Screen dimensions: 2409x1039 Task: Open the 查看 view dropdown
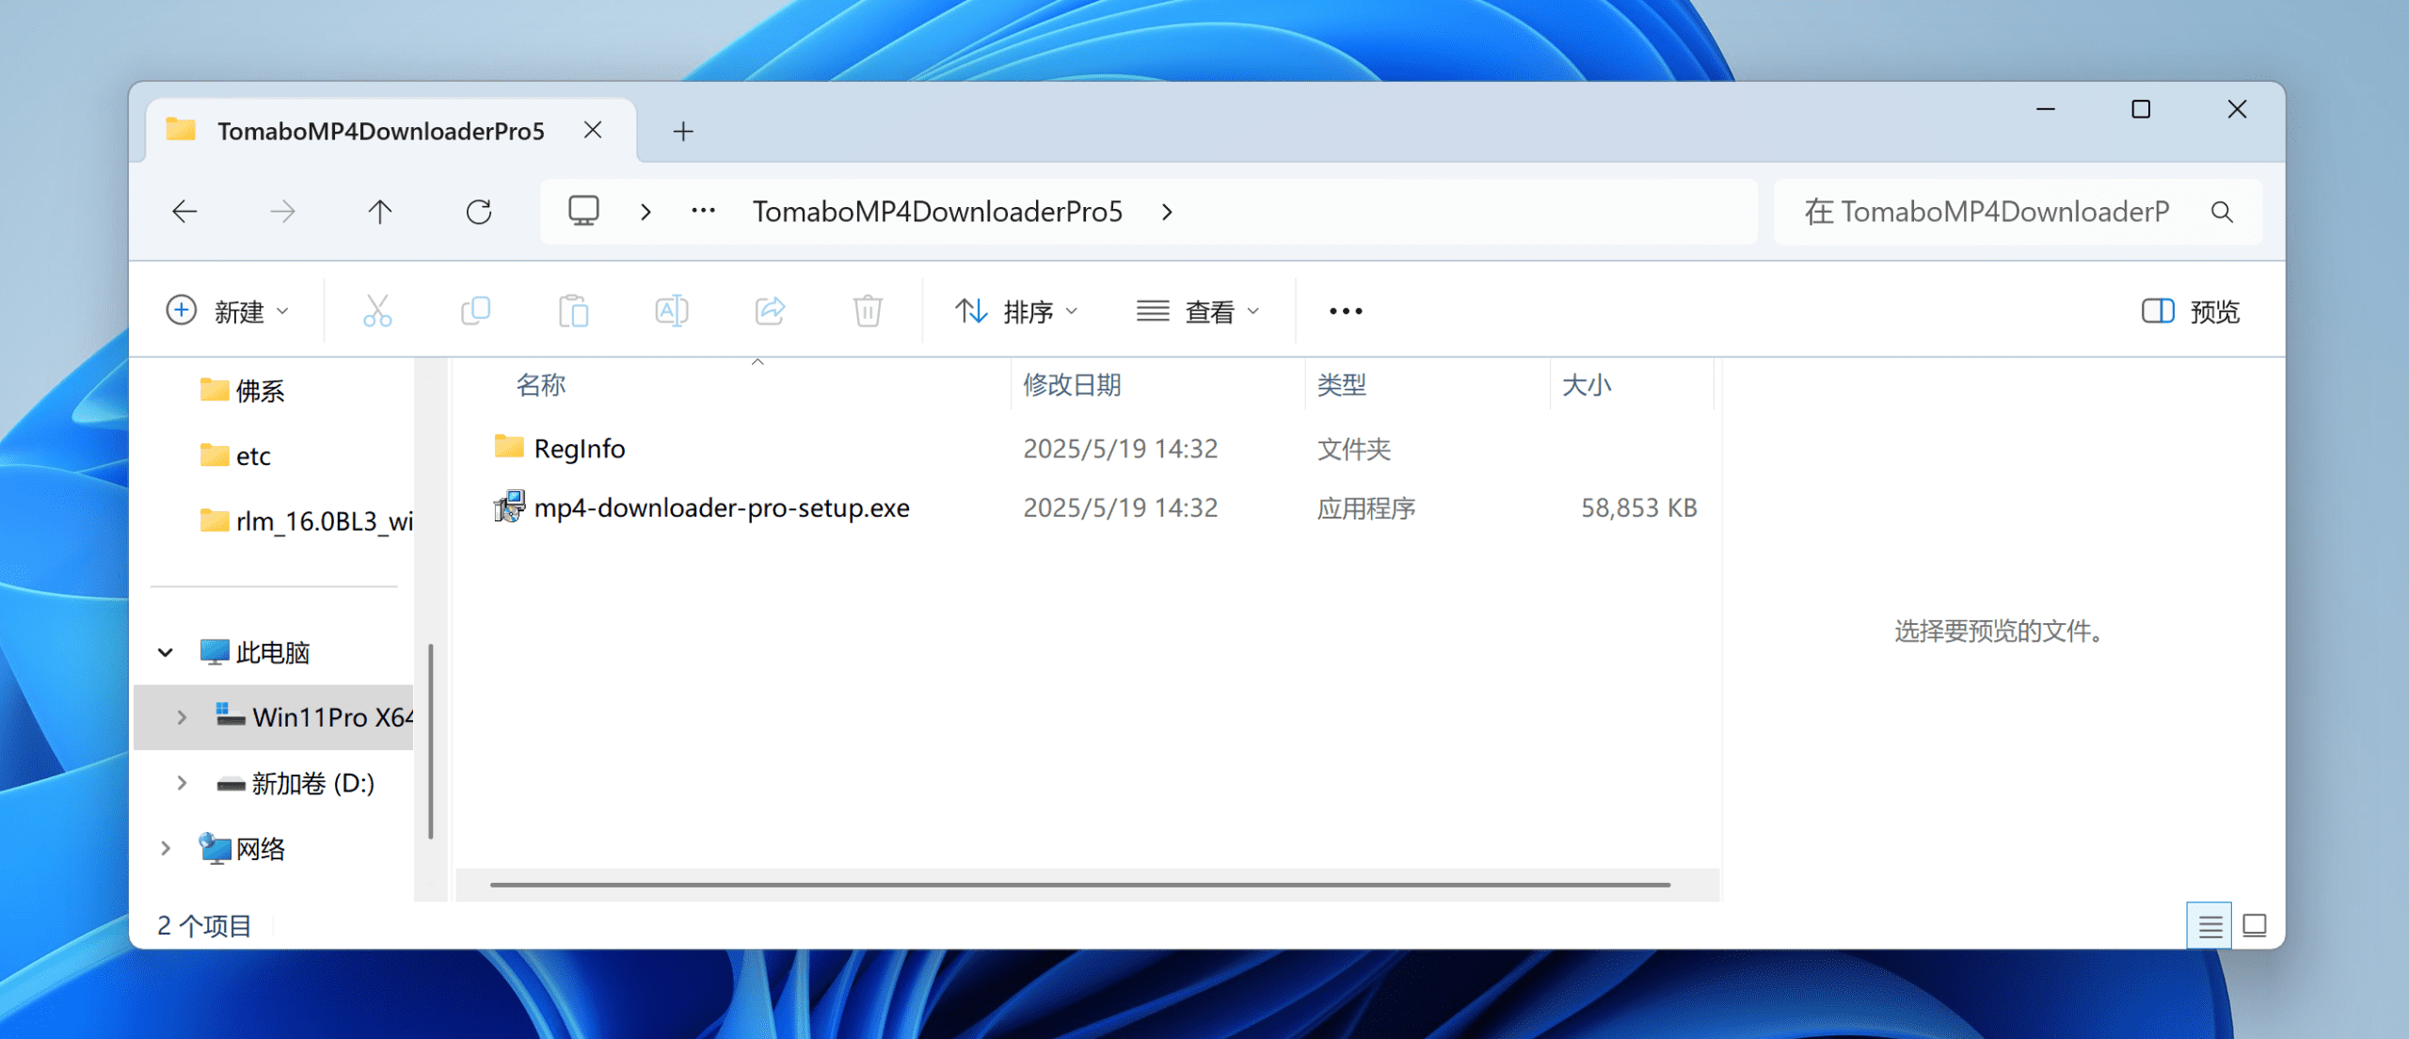1197,312
